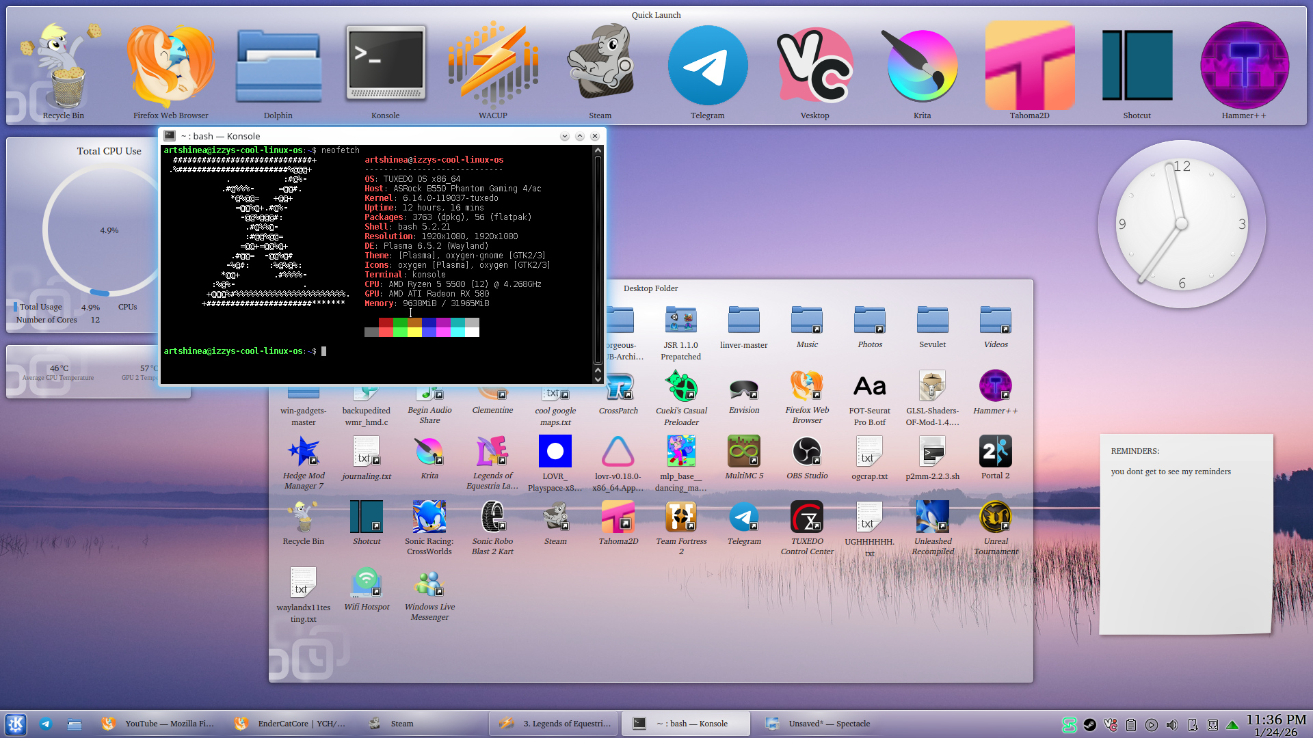Open Krita in Quick Launch
Image resolution: width=1313 pixels, height=738 pixels.
click(x=922, y=66)
